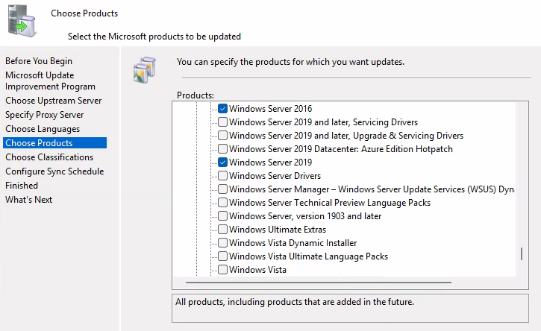The image size is (541, 331).
Task: Select Windows Server Technical Preview Language Packs label
Action: coord(330,203)
